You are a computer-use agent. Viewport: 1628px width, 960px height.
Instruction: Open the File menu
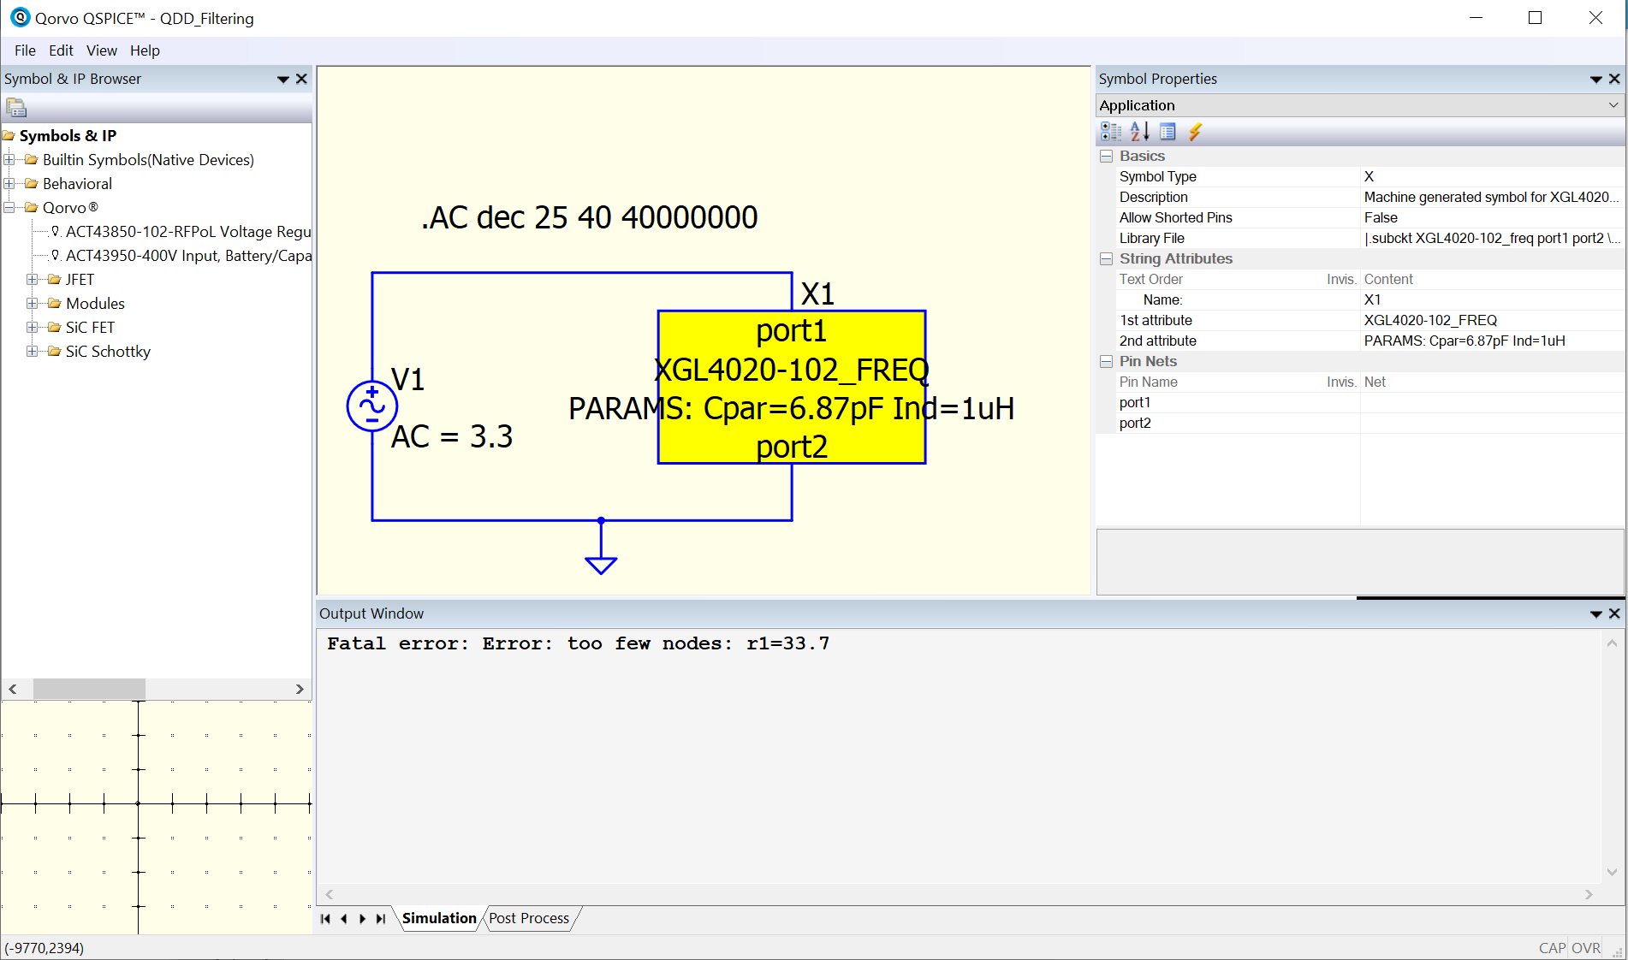point(25,50)
